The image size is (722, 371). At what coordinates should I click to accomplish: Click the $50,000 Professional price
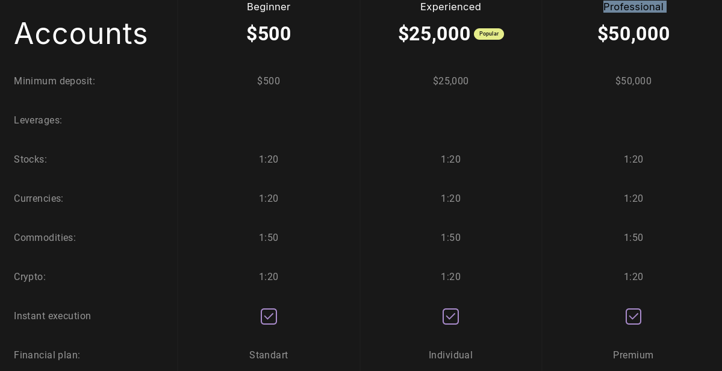pos(633,34)
